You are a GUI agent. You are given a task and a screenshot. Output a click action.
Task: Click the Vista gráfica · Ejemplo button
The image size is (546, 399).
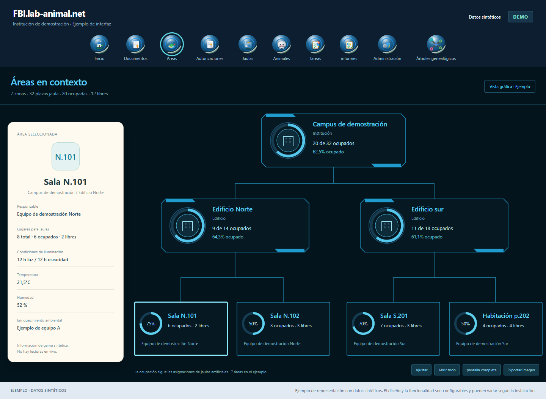[x=510, y=87]
